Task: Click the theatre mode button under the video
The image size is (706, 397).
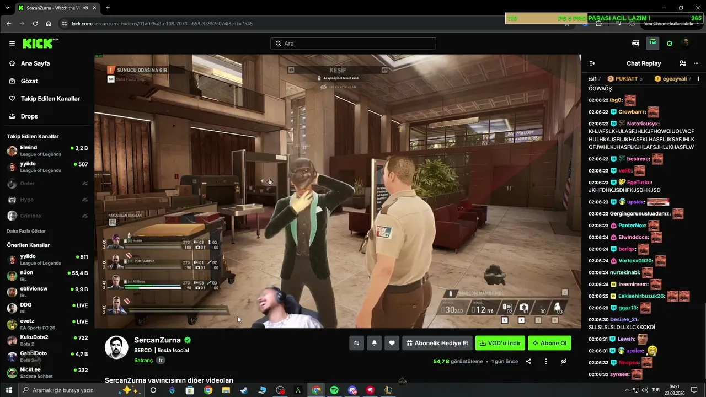Action: (x=356, y=343)
